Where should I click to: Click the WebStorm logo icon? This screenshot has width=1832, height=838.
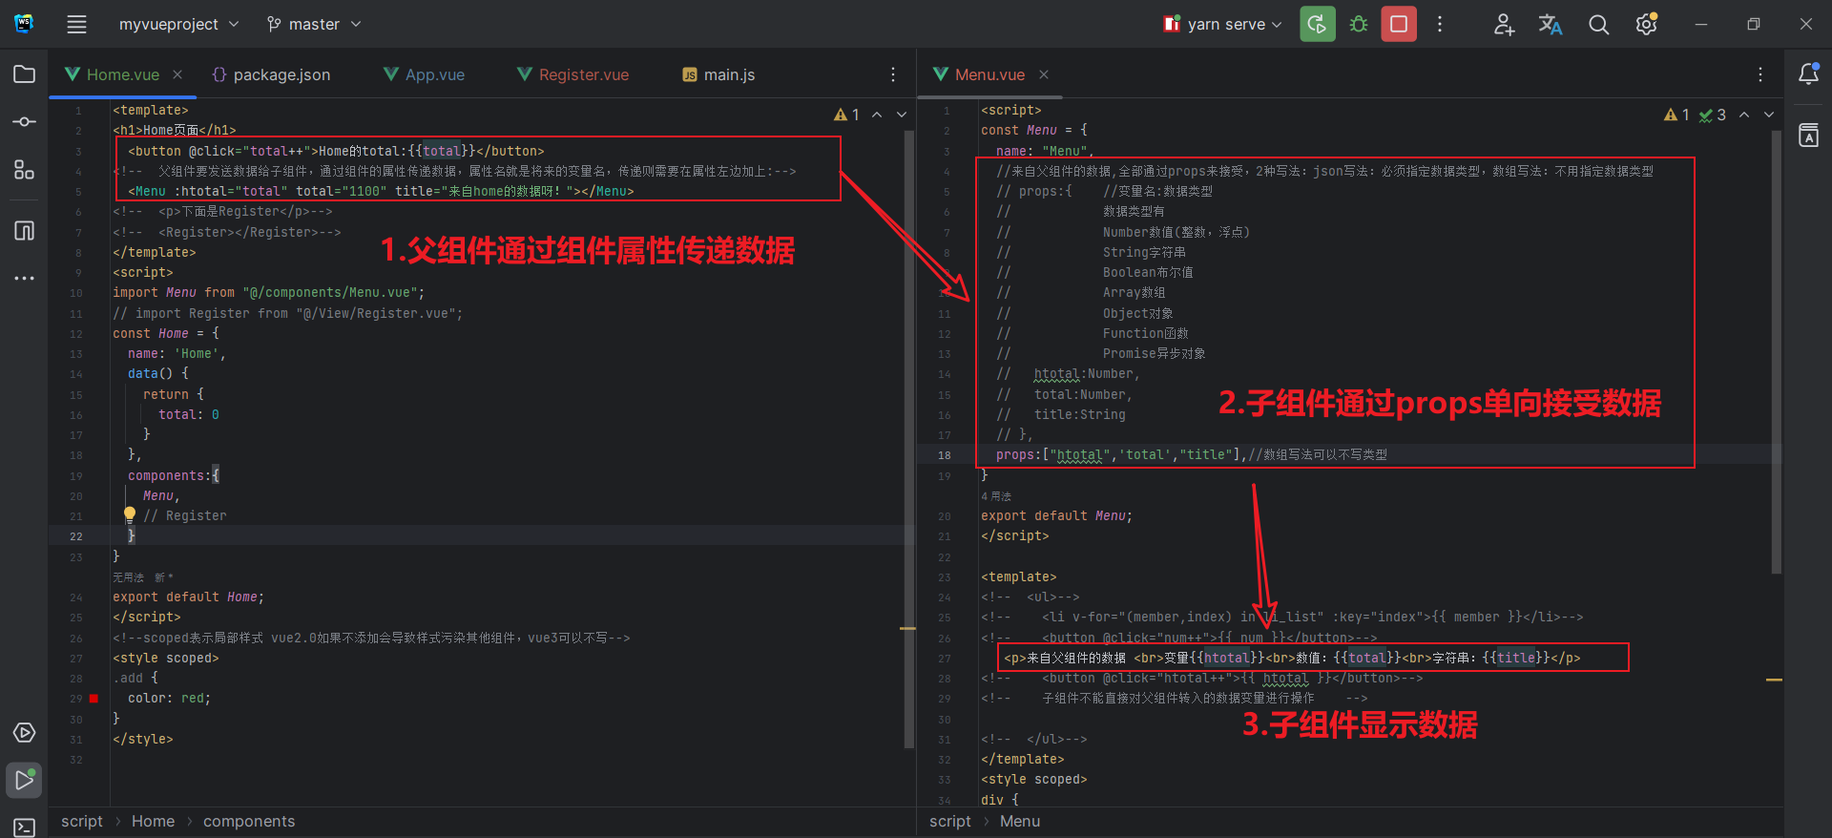[x=24, y=24]
